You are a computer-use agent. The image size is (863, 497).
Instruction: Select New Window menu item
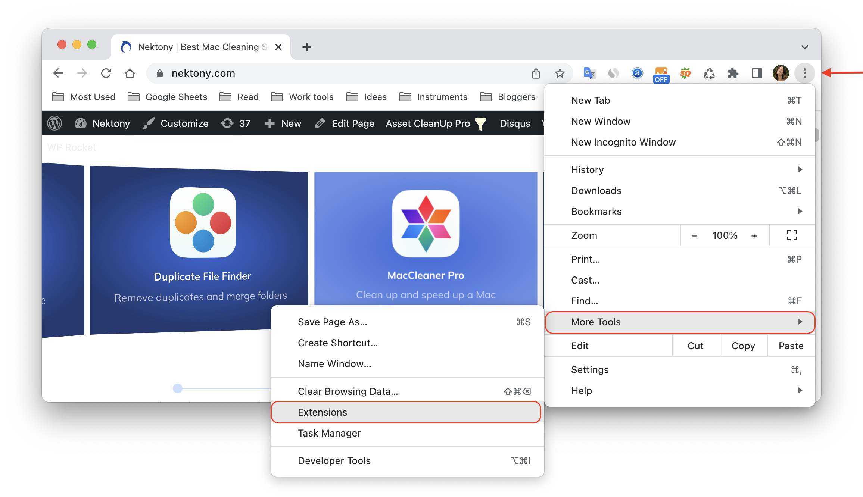[680, 121]
